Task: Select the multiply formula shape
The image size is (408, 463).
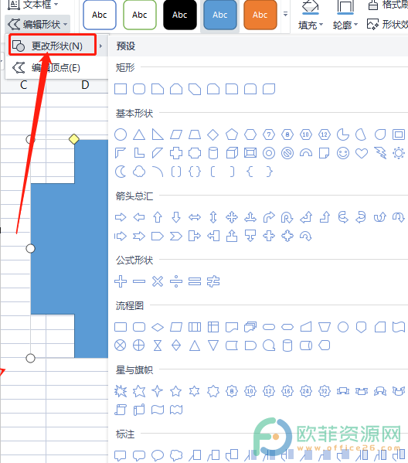Action: point(158,281)
